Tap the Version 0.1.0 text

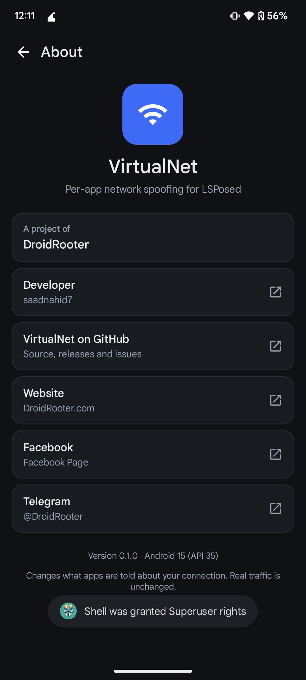pos(113,556)
